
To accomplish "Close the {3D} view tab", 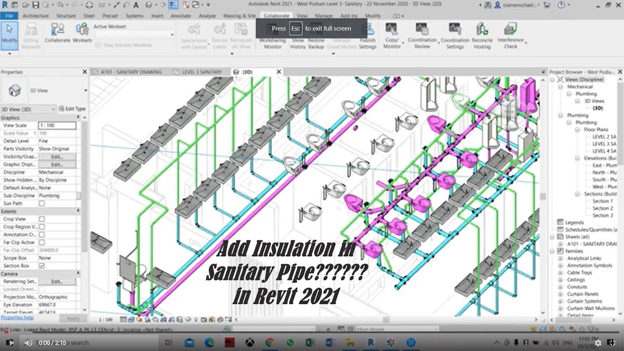I will [x=279, y=72].
